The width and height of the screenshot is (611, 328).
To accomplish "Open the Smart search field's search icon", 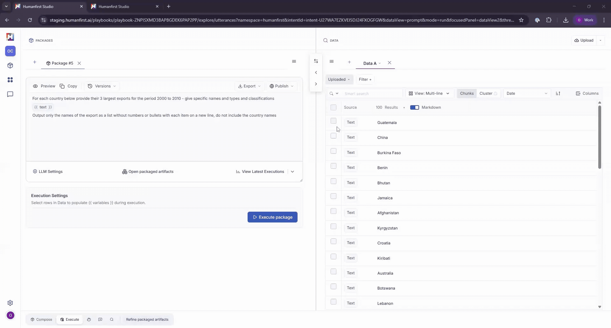I will 332,93.
